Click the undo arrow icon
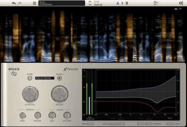The width and height of the screenshot is (187, 127). pos(14,3)
